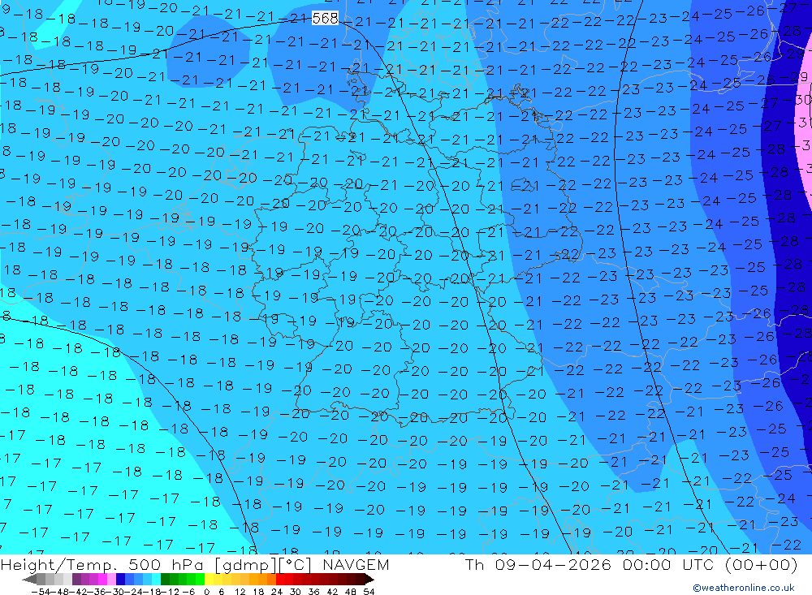Click the 568 height contour label
812x595 pixels.
[326, 19]
